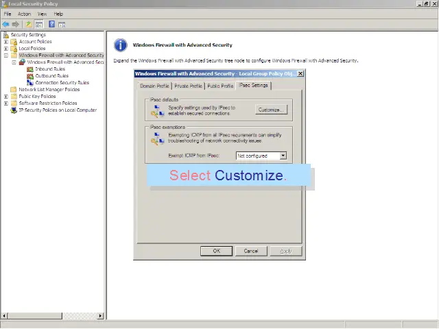Image resolution: width=439 pixels, height=329 pixels.
Task: Toggle the Show/Hide Console Tree icon
Action: click(x=39, y=25)
